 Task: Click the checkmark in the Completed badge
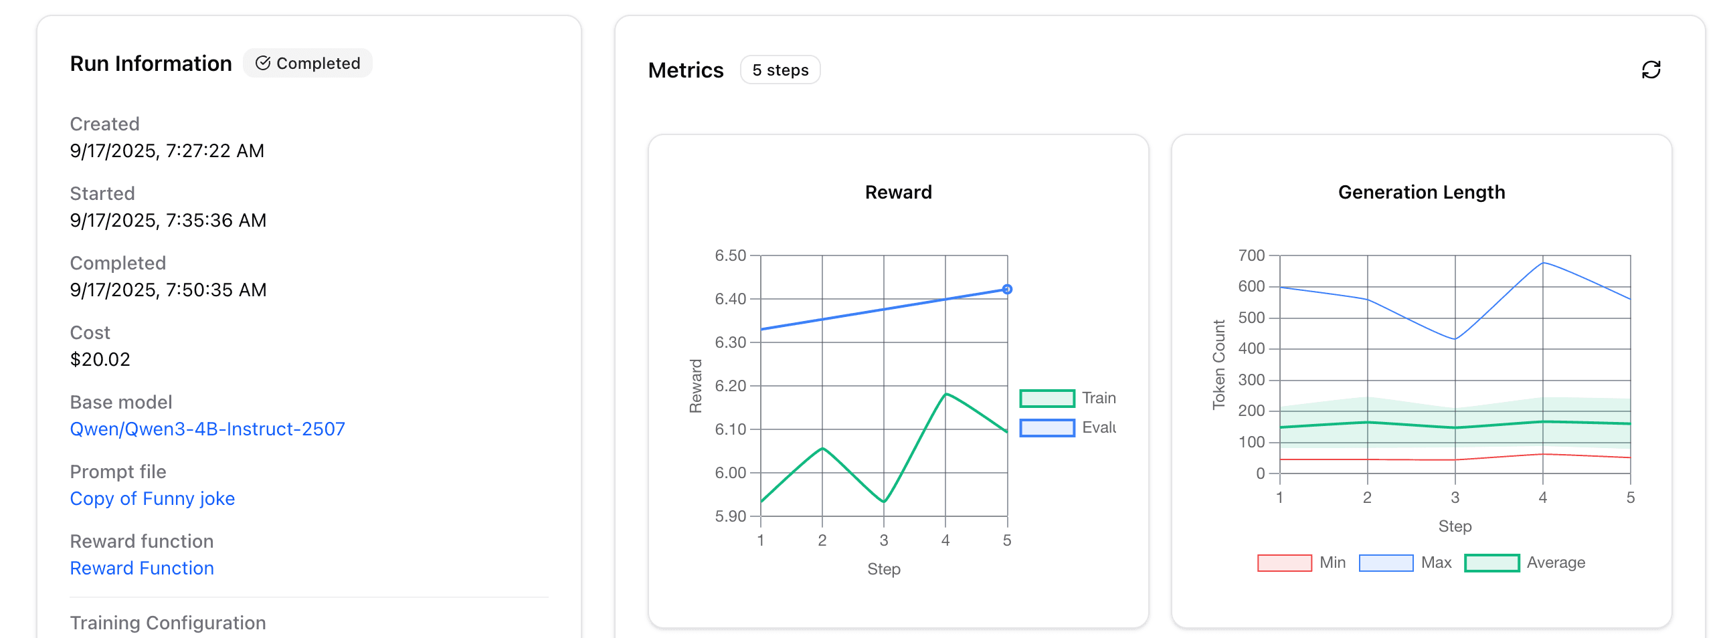coord(264,63)
